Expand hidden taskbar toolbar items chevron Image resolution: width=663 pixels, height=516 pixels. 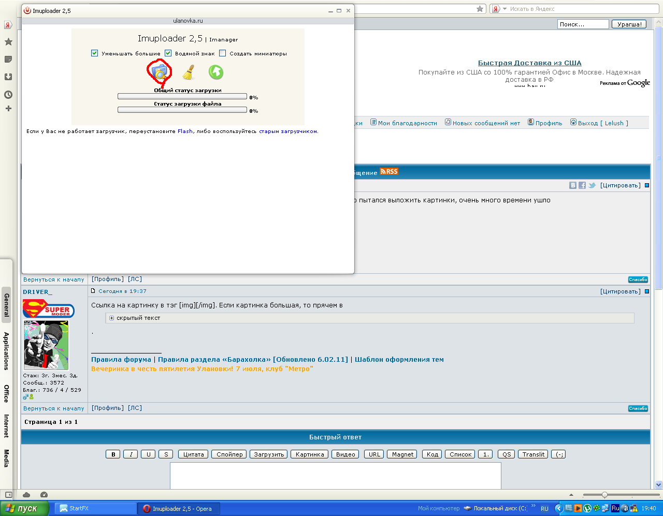(x=534, y=506)
